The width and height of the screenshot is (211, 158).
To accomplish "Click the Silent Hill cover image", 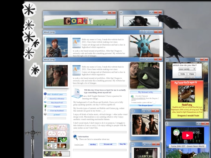I will click(146, 153).
